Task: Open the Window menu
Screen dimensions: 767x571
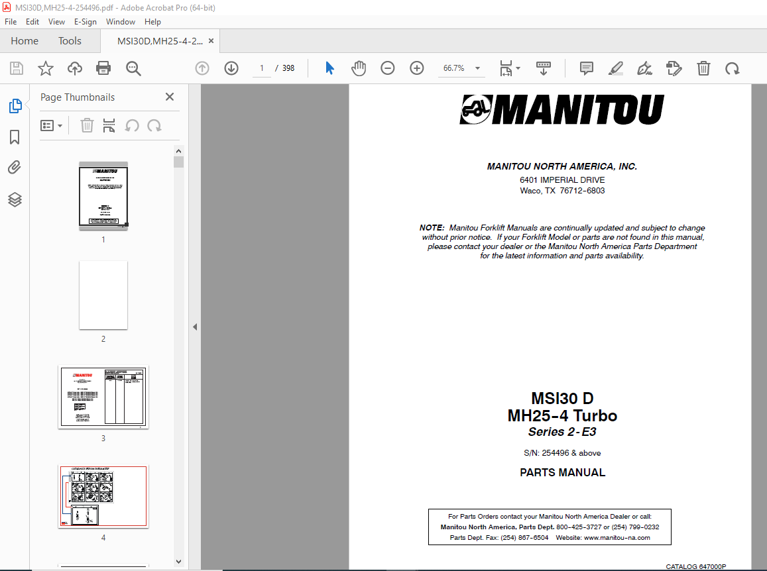Action: (121, 21)
